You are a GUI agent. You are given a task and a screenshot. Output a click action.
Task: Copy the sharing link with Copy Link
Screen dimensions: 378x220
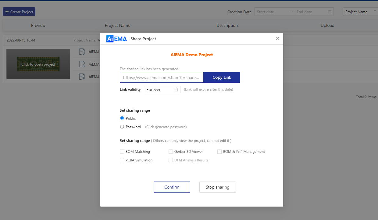[222, 77]
